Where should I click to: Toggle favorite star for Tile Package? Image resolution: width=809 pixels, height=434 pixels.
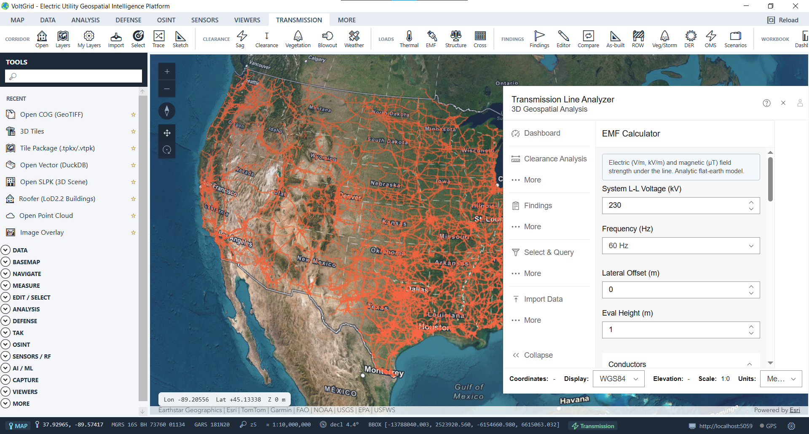[x=133, y=148]
